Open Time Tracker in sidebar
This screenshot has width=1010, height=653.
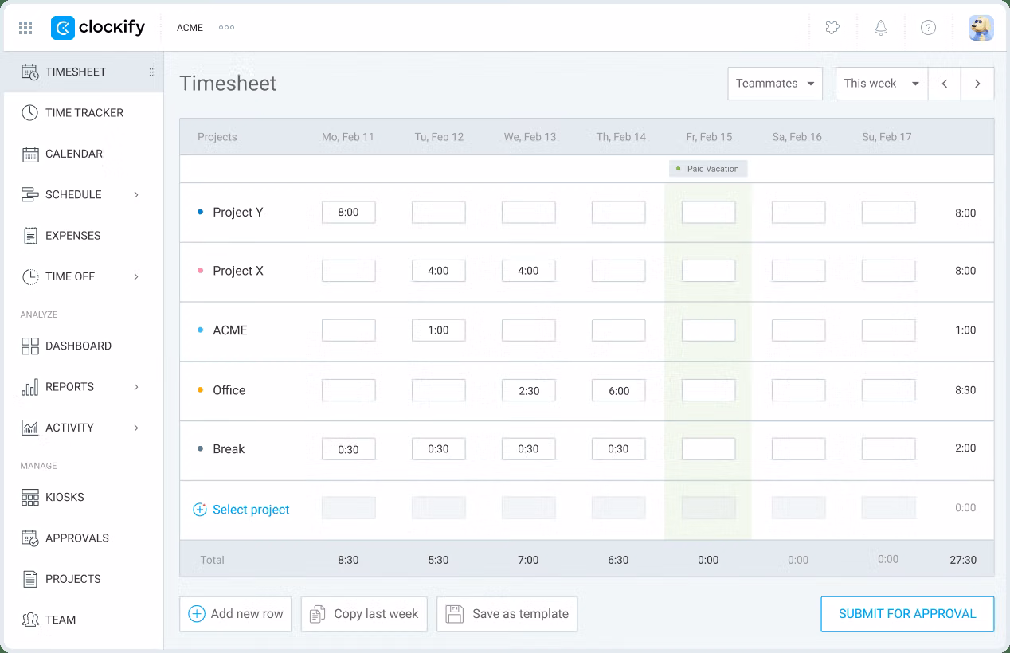point(84,113)
